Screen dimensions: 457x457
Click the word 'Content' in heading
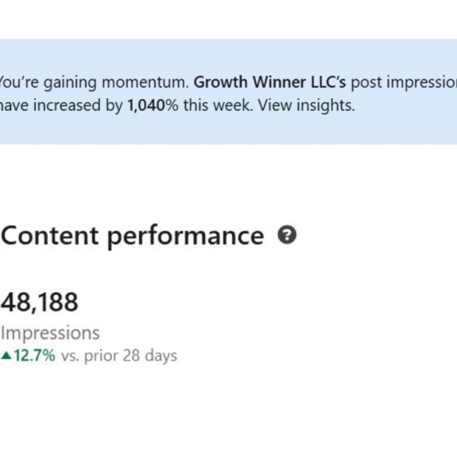point(50,236)
